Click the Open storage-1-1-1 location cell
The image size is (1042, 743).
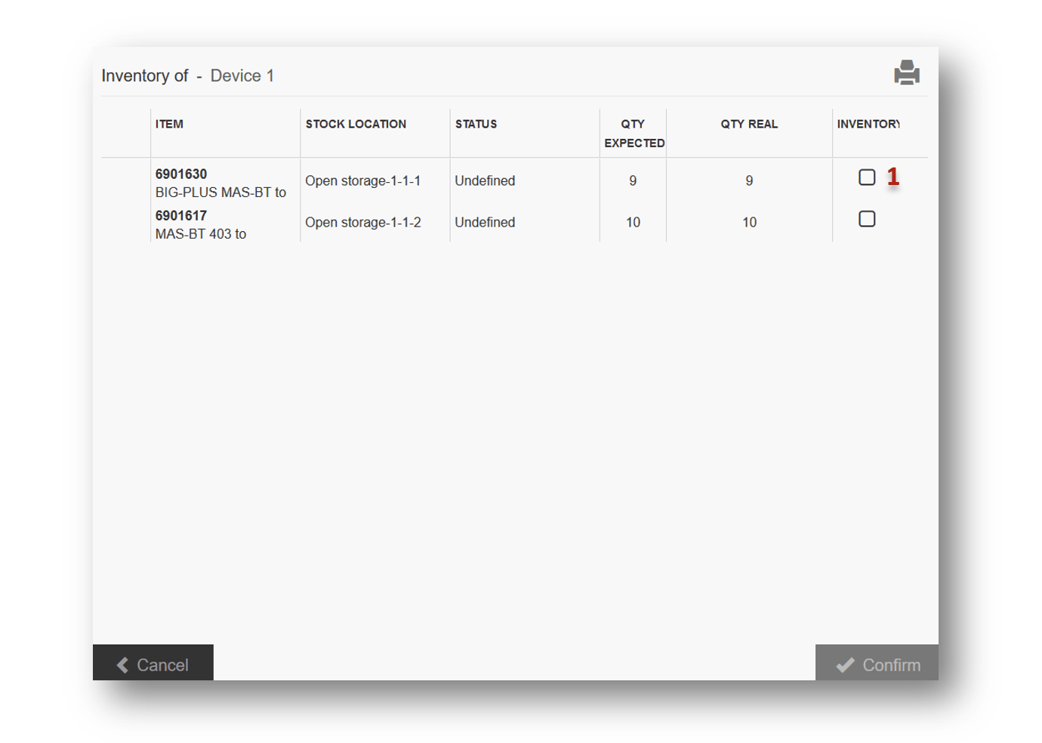coord(362,180)
